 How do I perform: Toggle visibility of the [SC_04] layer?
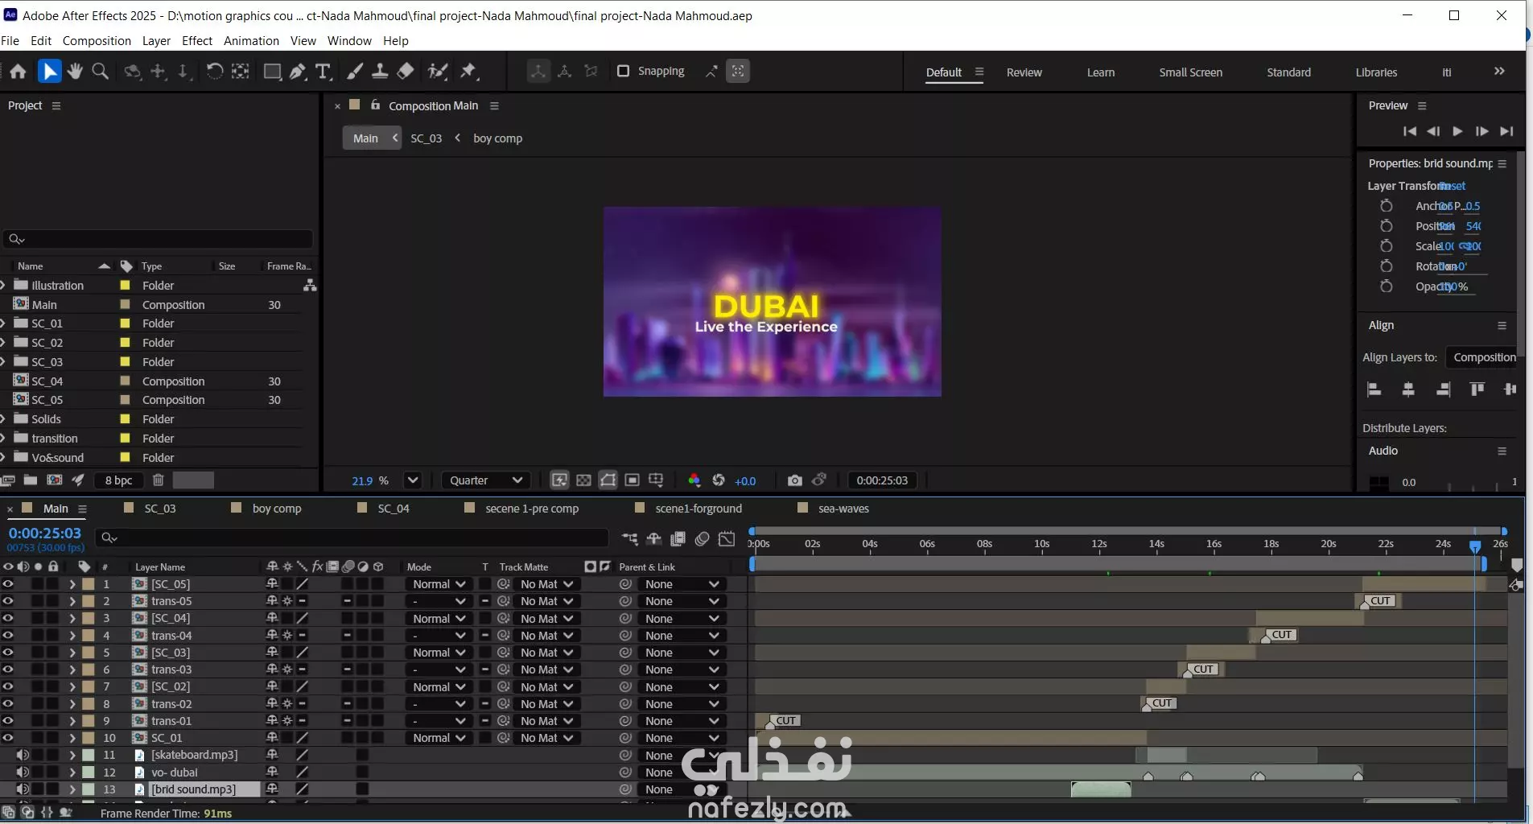tap(8, 618)
